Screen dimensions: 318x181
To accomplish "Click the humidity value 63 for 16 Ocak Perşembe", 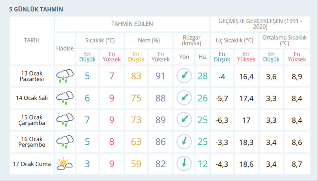I will [x=136, y=142].
